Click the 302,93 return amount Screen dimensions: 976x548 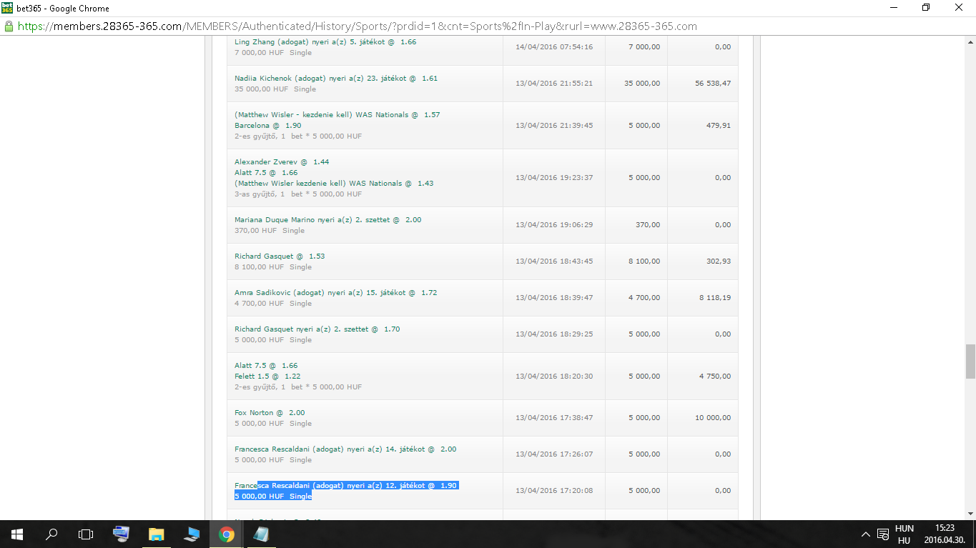pos(719,261)
